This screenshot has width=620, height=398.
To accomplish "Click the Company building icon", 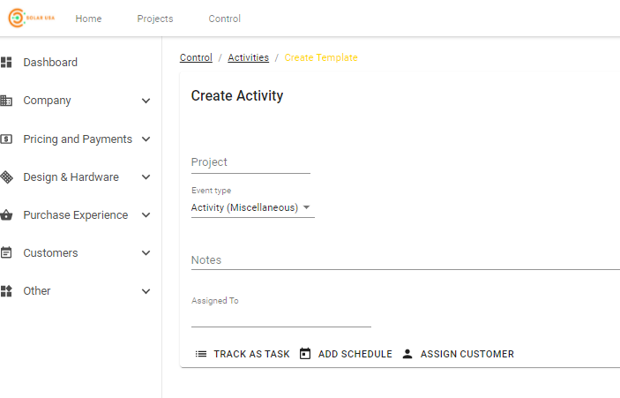I will [x=6, y=101].
